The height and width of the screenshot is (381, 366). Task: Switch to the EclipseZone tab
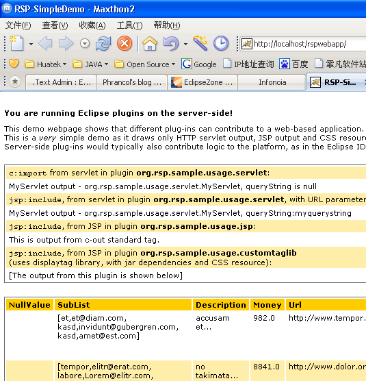click(202, 82)
